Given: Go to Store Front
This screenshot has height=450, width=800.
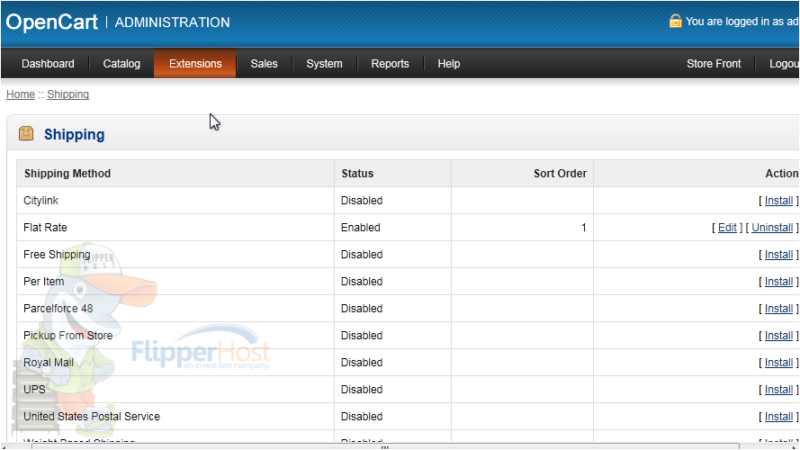Looking at the screenshot, I should click(714, 64).
